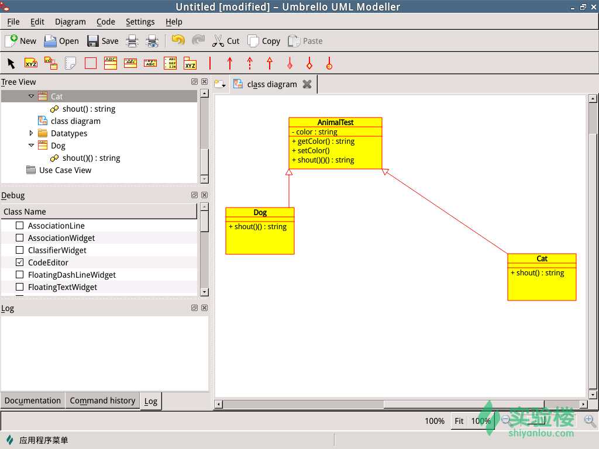Select the aggregation hollow diamond tool

[x=309, y=63]
